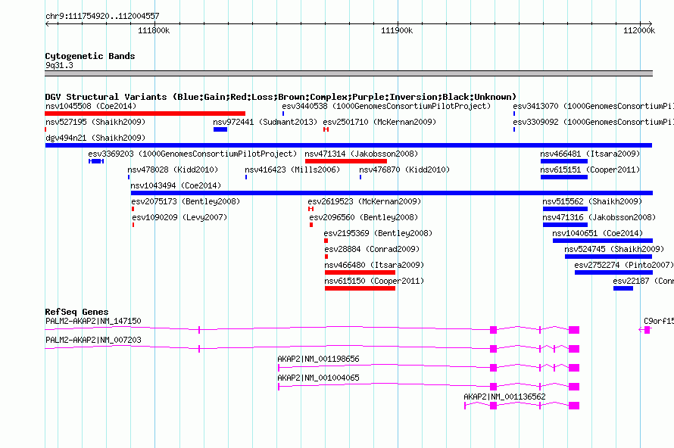This screenshot has width=674, height=448.
Task: Click the esv1090209 (Levy2007) label
Action: point(179,217)
